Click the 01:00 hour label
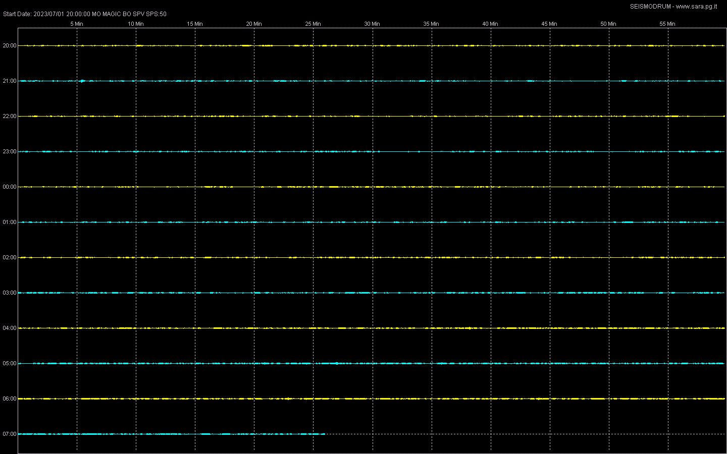Screen dimensions: 727x454 pos(10,222)
